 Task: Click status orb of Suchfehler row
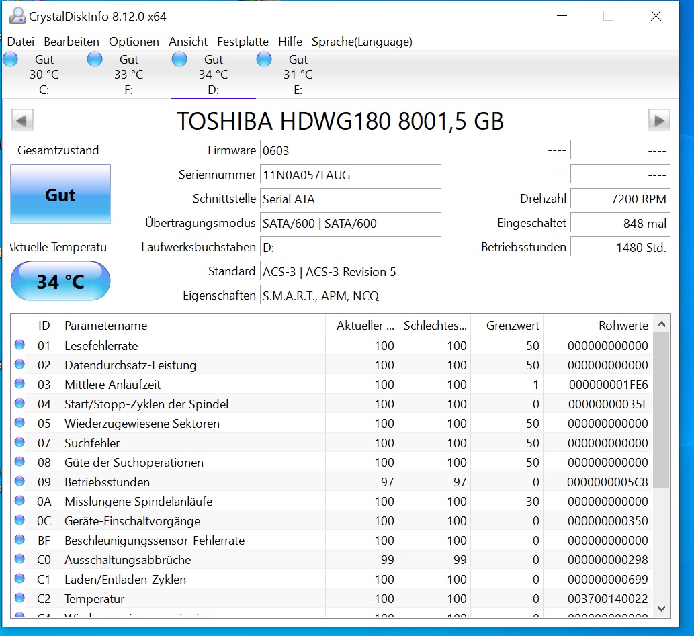pos(19,442)
